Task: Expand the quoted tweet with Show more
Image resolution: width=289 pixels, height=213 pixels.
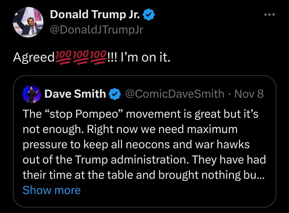Action: (51, 190)
